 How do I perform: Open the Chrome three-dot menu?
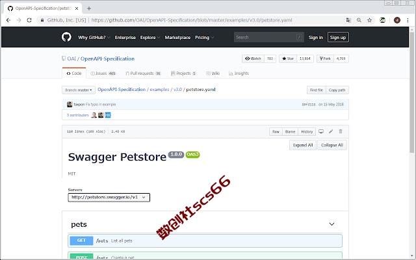[x=408, y=20]
